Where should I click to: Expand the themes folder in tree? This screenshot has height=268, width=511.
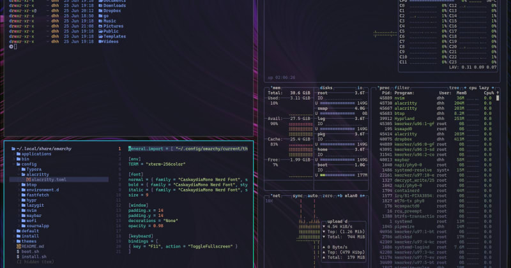[13, 241]
